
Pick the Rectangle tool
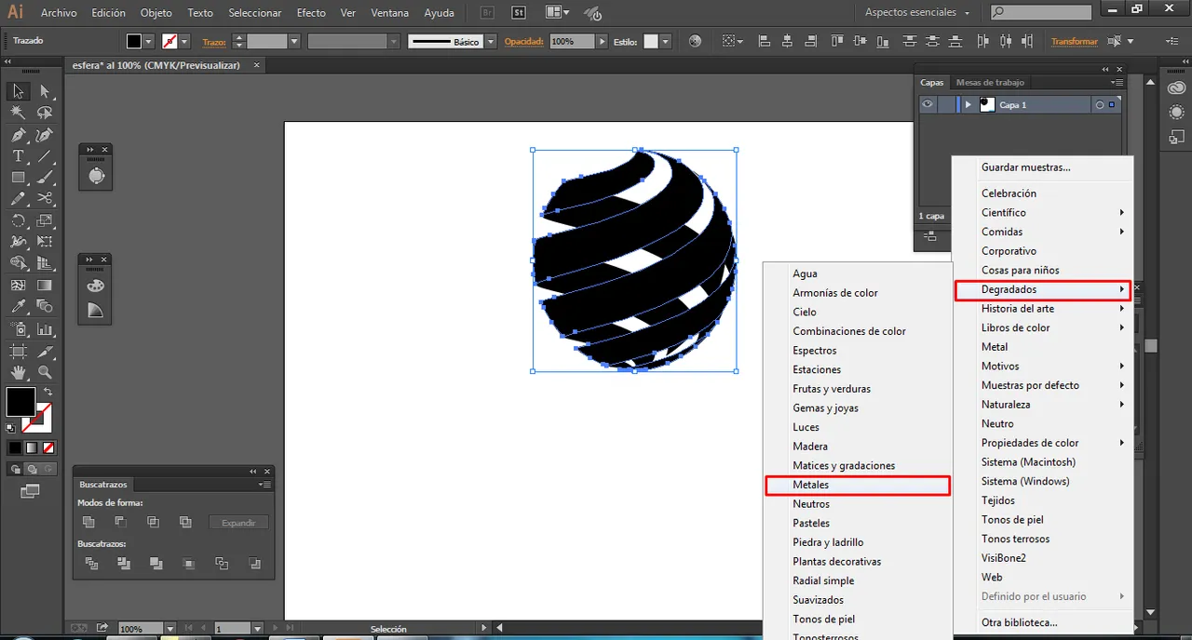point(18,177)
